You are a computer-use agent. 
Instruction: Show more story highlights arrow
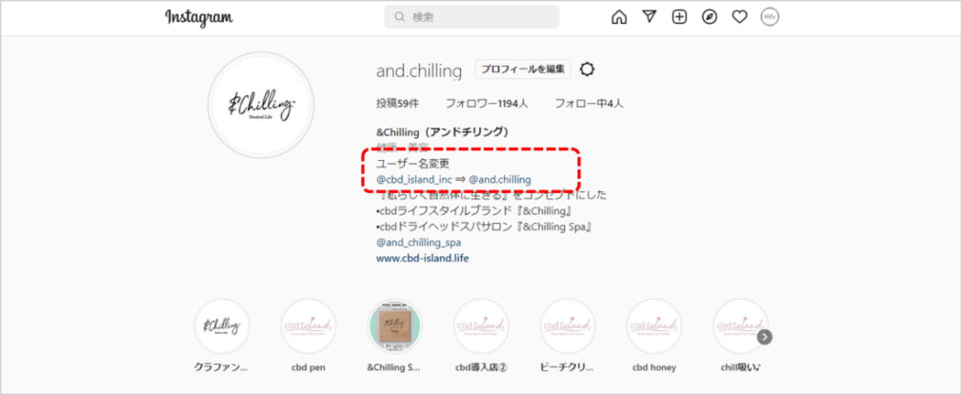(765, 337)
